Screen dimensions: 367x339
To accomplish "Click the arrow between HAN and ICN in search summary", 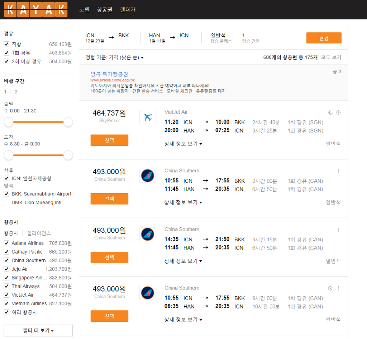I will click(x=173, y=37).
